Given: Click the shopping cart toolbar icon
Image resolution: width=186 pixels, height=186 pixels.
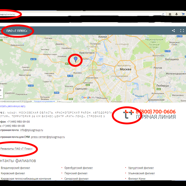Looking at the screenshot, I should pos(183,14).
